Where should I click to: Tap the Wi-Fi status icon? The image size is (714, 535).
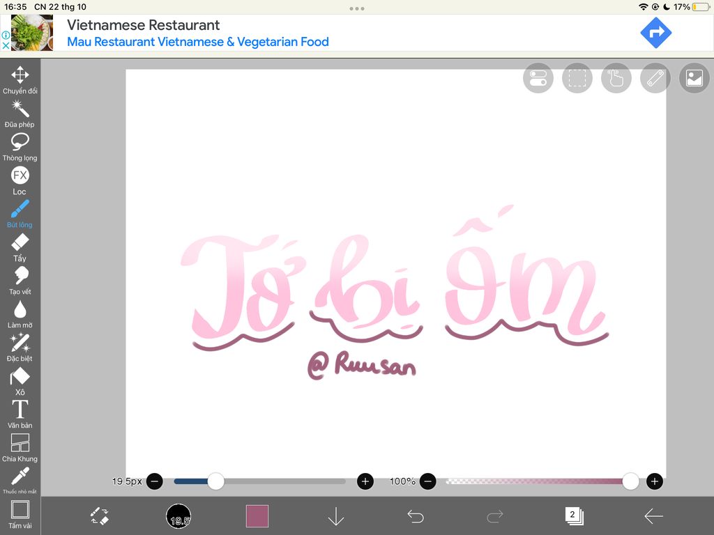644,7
